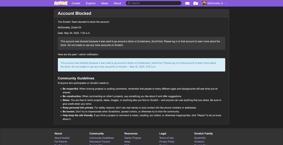
Task: Click the Account Blocked heading
Action: point(75,13)
